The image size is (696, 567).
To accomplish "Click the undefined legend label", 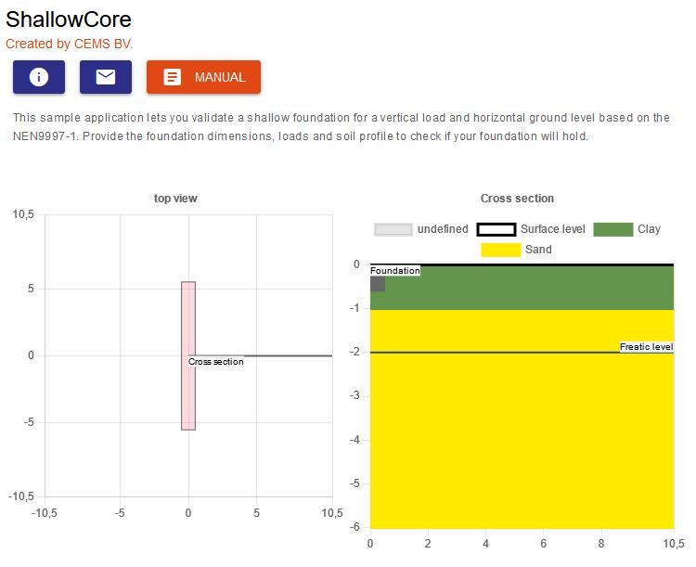I will click(443, 229).
